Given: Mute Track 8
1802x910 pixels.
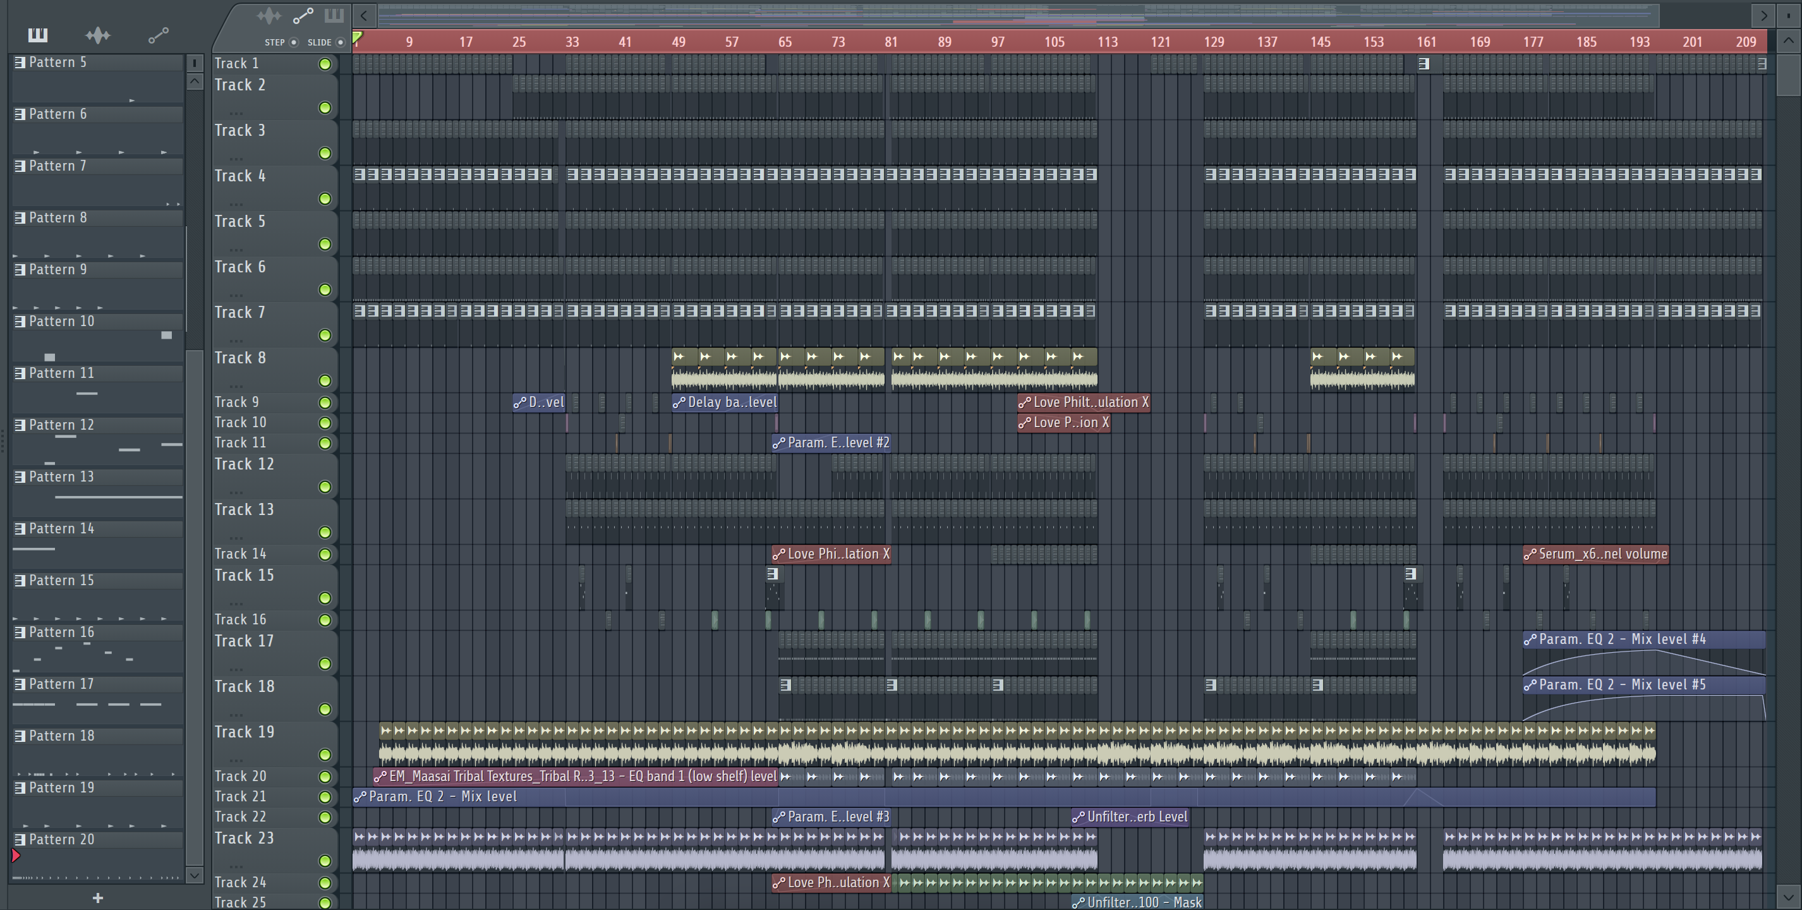Looking at the screenshot, I should pyautogui.click(x=325, y=380).
